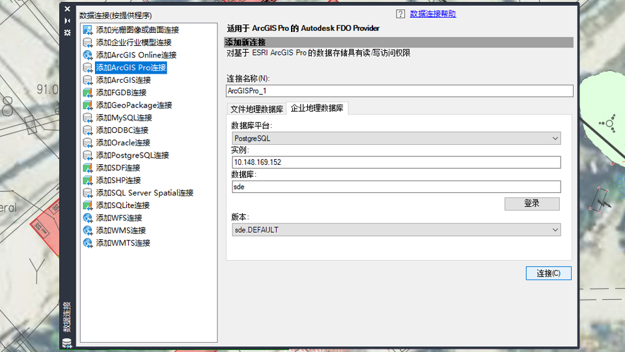This screenshot has height=352, width=625.
Task: Select 添加ArcGIS Online连接 provider
Action: point(136,55)
